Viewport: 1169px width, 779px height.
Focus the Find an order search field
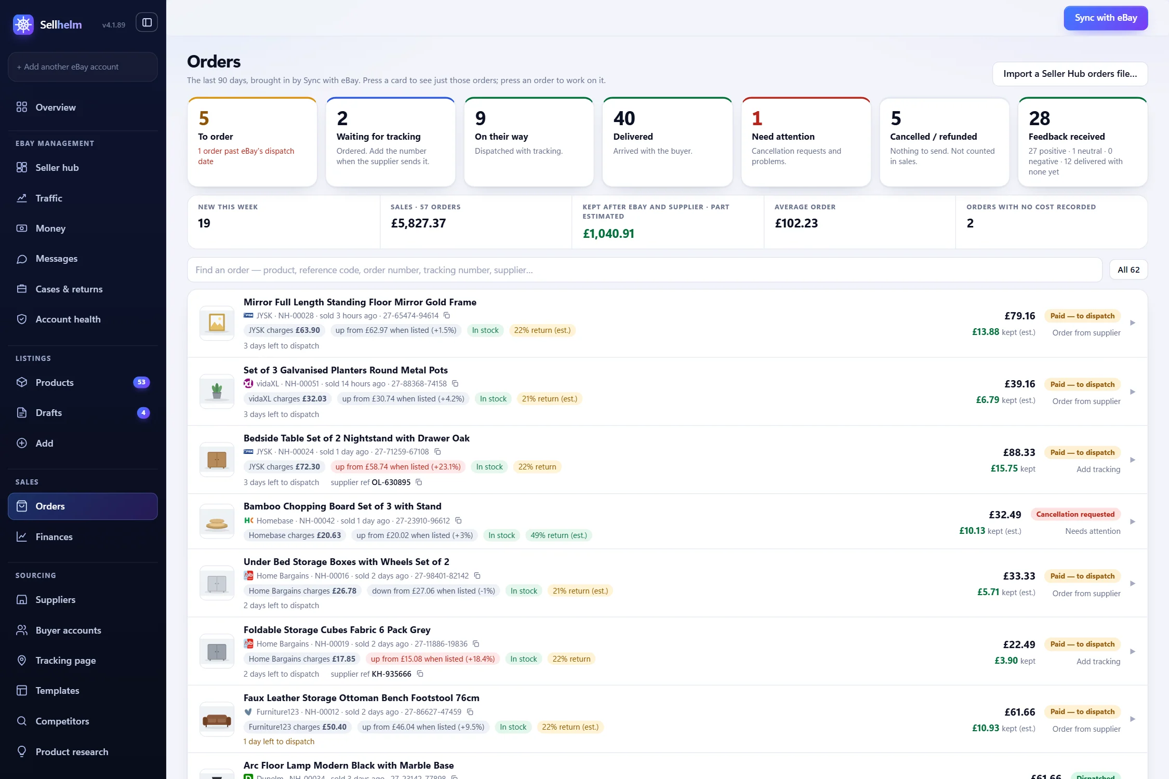645,270
